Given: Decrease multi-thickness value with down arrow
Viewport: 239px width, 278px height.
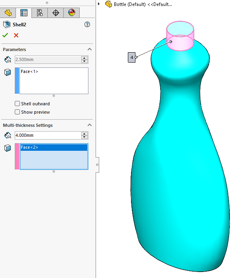Looking at the screenshot, I should [84, 138].
